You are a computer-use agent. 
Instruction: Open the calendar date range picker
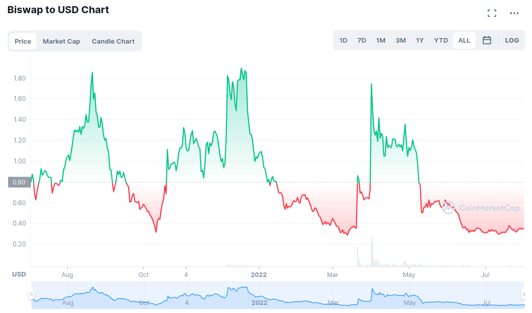click(487, 40)
